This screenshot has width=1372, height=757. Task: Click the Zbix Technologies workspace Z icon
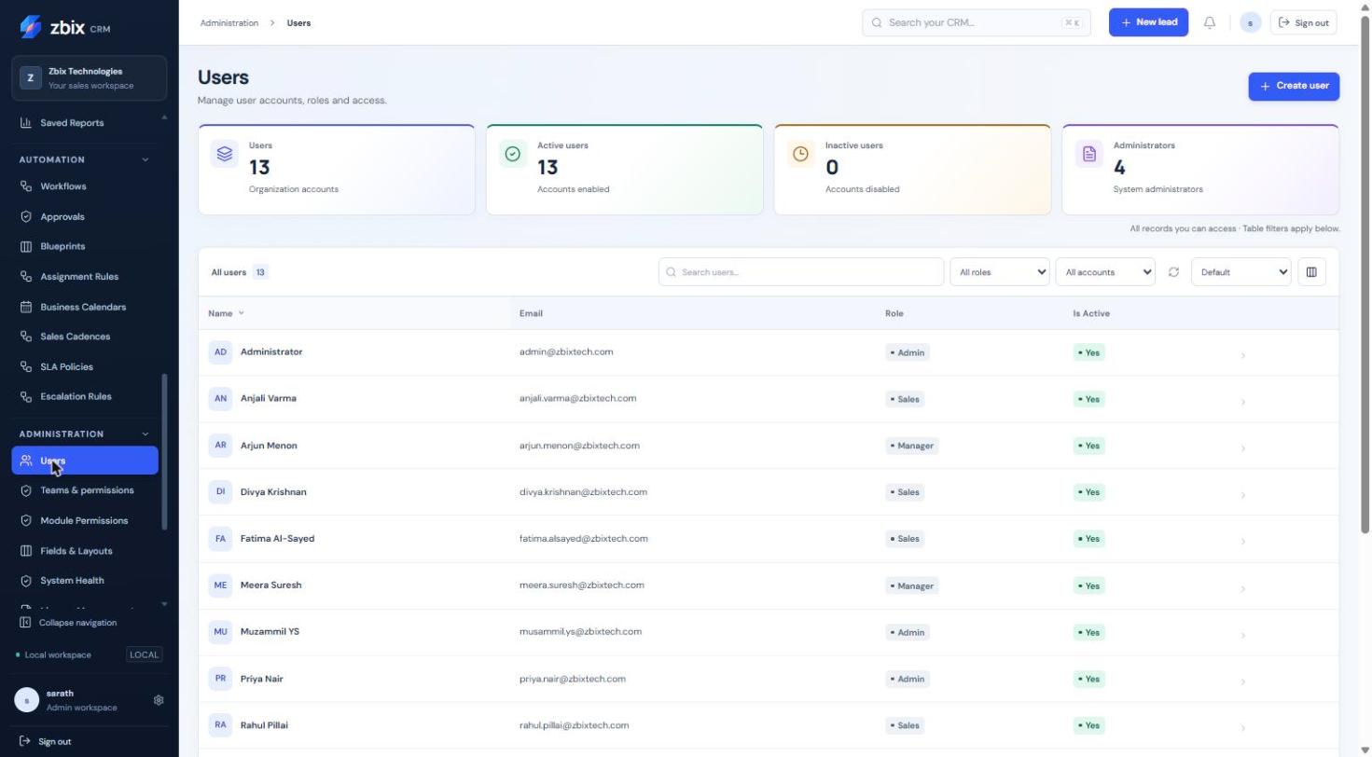(31, 78)
